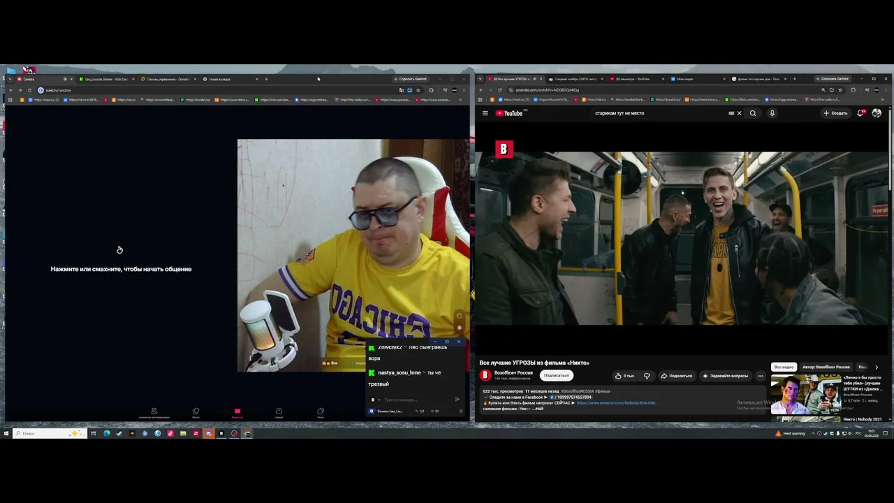Open a new tab in the YouTube window

pos(794,79)
